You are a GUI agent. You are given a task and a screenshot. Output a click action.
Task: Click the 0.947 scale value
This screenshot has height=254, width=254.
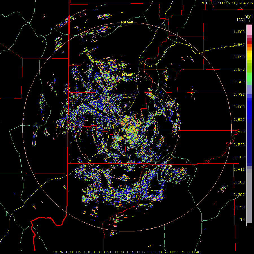(239, 44)
